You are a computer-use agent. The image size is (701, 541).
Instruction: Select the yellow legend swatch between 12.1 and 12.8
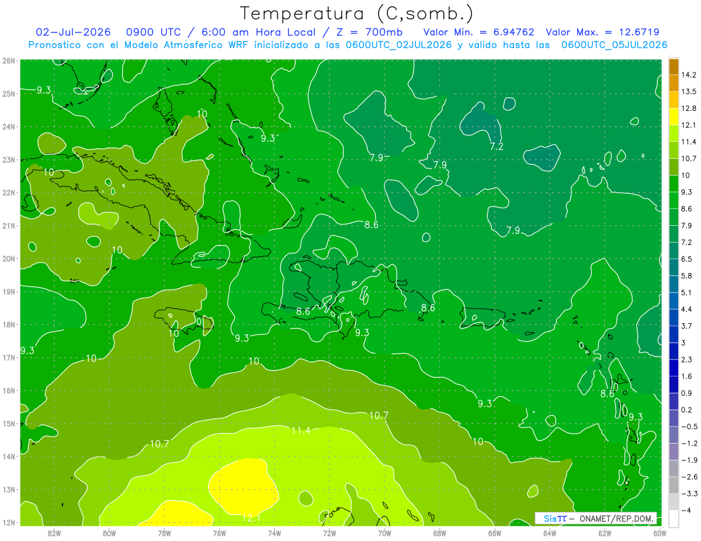click(674, 116)
